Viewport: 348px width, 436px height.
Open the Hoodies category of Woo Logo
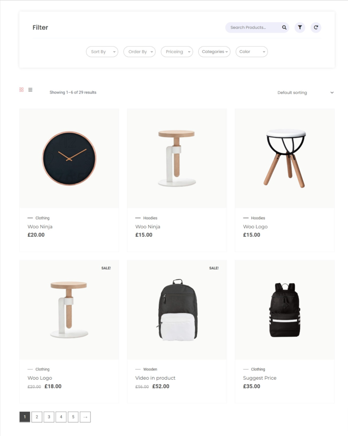258,218
